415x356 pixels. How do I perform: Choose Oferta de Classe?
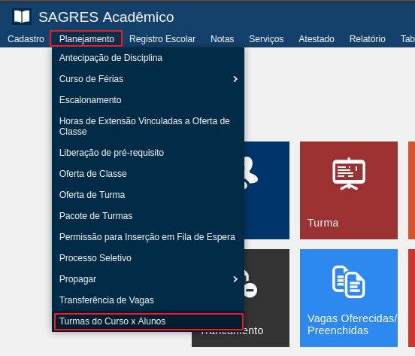148,174
